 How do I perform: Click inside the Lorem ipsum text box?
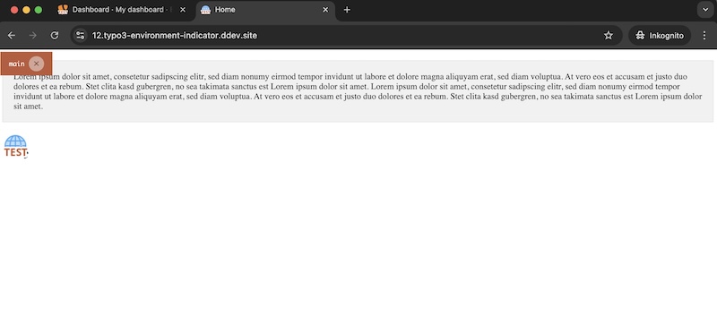click(358, 91)
